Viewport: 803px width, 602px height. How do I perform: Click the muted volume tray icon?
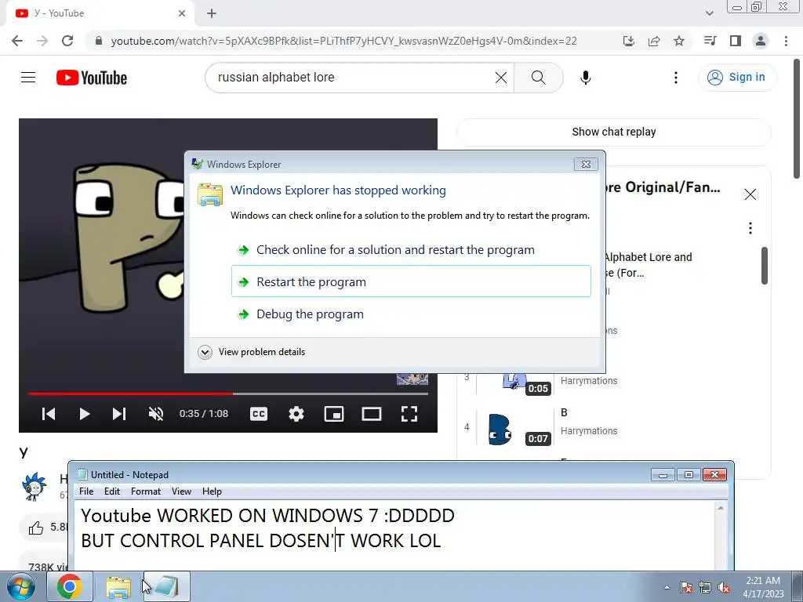click(x=724, y=588)
